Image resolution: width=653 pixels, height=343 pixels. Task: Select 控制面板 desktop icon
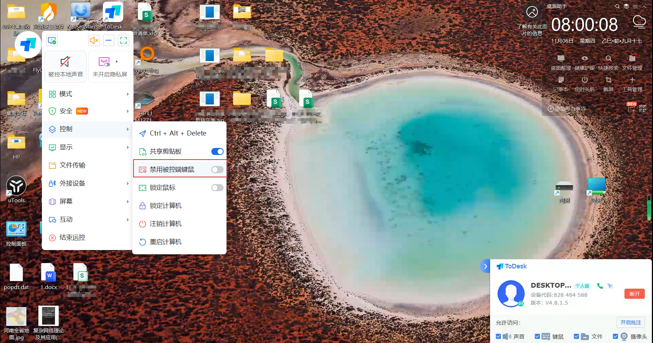[x=16, y=233]
